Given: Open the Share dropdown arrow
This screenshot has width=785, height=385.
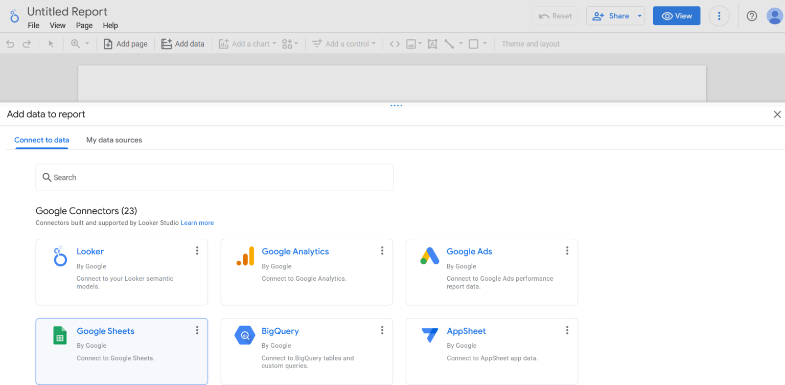Looking at the screenshot, I should 639,16.
